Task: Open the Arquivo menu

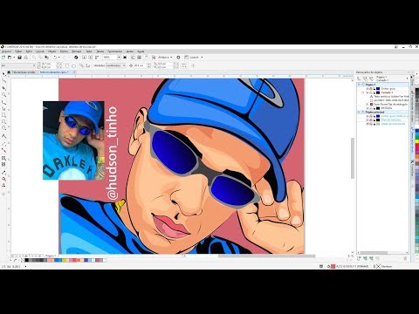Action: pos(6,51)
